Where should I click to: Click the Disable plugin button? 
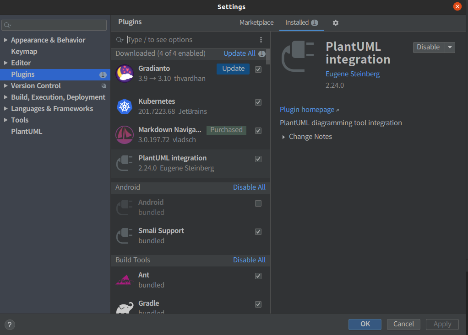point(429,48)
